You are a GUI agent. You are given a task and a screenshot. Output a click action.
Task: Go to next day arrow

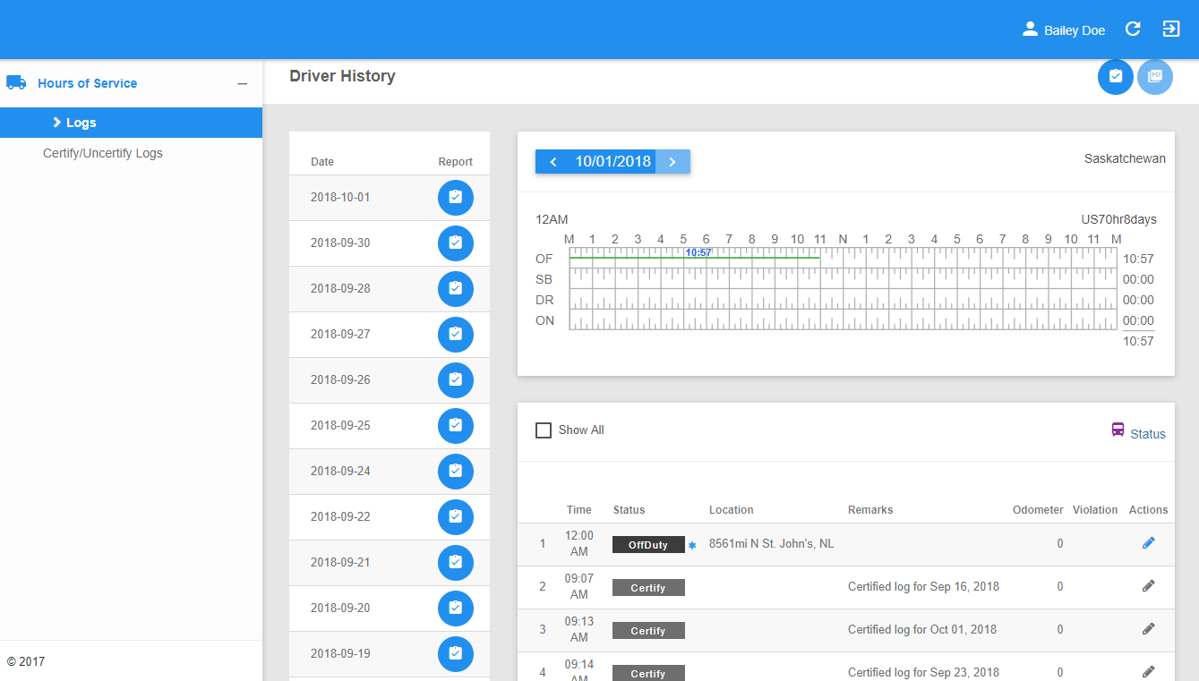point(672,162)
